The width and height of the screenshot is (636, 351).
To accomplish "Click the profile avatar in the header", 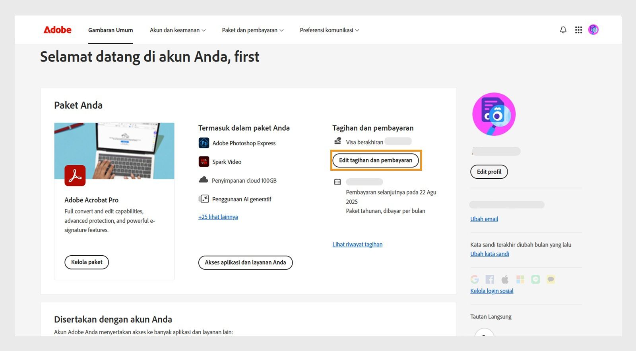I will [x=593, y=29].
